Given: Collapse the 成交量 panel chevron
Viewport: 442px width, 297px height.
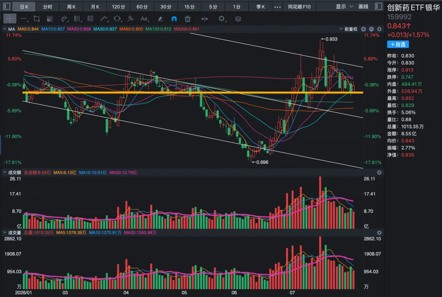Looking at the screenshot, I should pos(5,232).
